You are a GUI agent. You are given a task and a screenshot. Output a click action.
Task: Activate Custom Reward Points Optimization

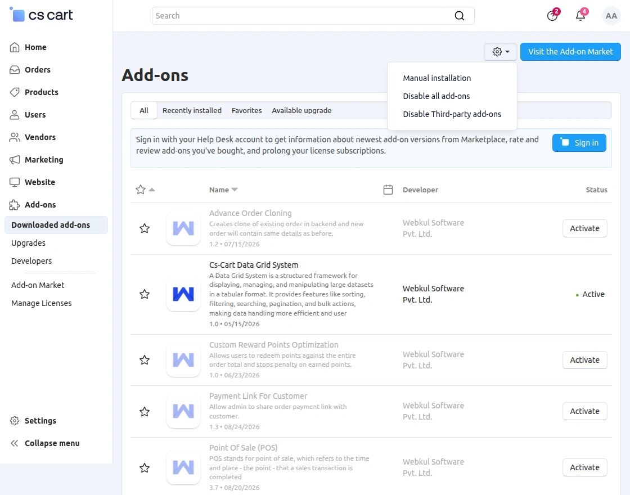pyautogui.click(x=584, y=360)
